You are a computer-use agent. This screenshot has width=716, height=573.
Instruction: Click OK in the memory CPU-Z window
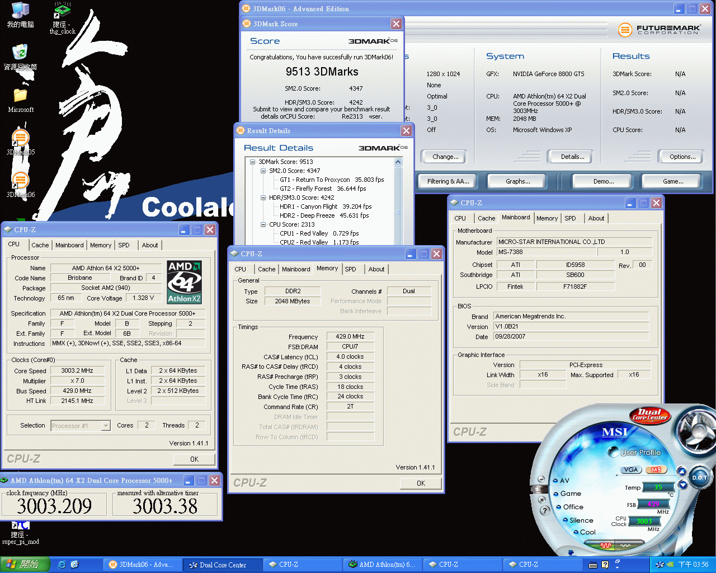pyautogui.click(x=421, y=483)
